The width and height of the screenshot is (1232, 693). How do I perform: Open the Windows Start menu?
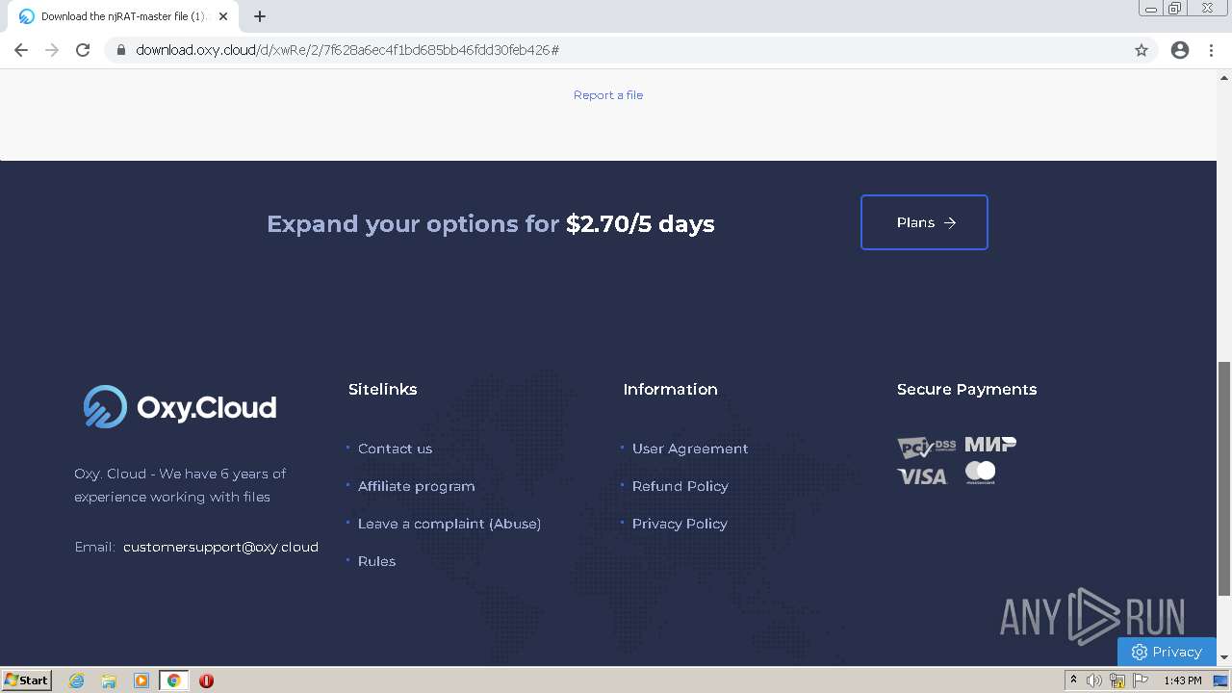pyautogui.click(x=27, y=680)
